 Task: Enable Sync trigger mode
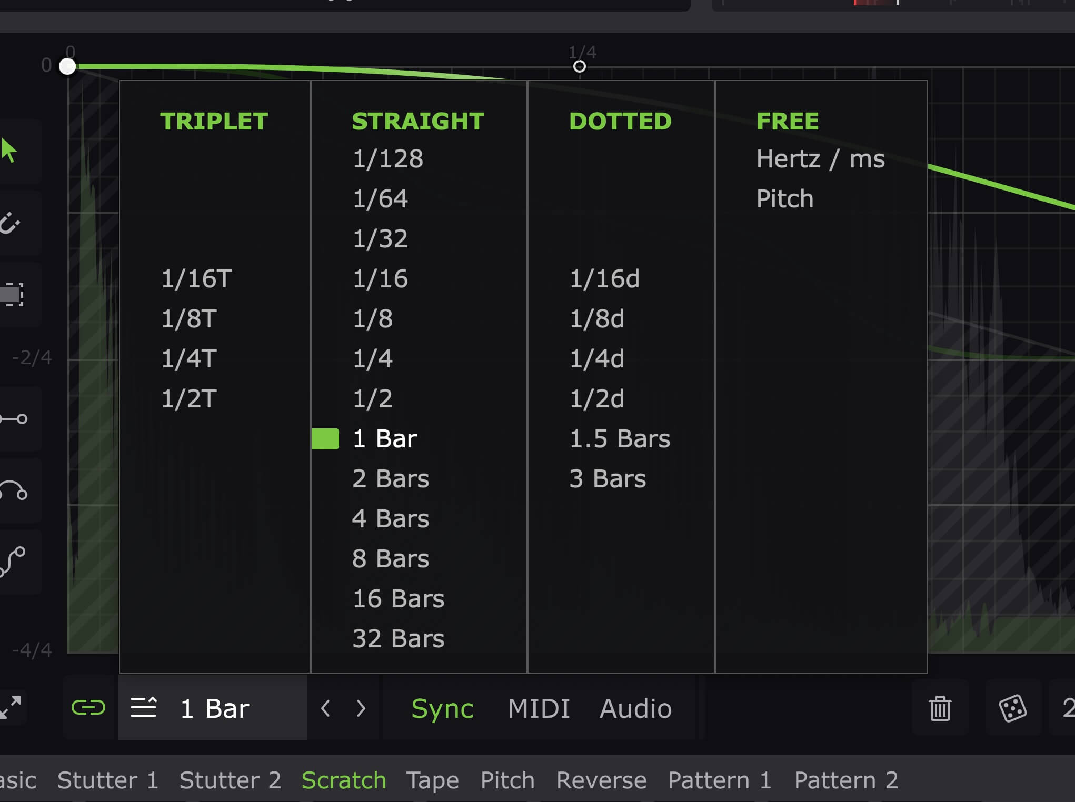442,708
